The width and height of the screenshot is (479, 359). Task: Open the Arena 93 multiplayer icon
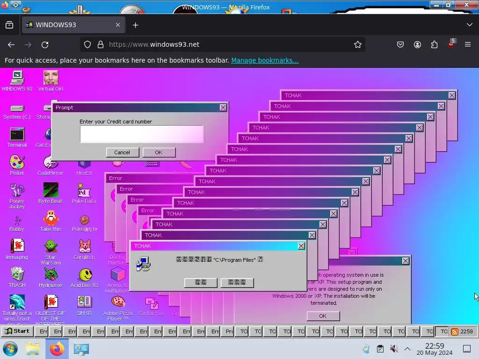(117, 280)
